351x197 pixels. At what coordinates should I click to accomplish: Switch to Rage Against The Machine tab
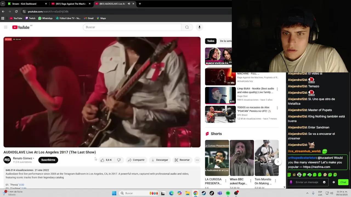point(71,4)
